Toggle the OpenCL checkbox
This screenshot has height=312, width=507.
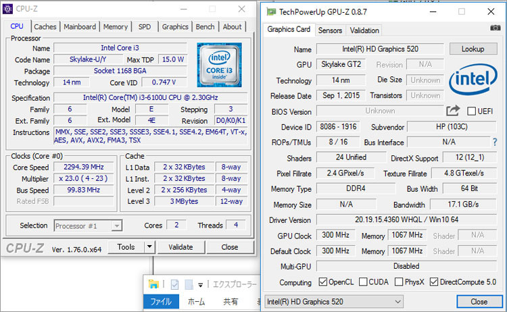tap(322, 282)
